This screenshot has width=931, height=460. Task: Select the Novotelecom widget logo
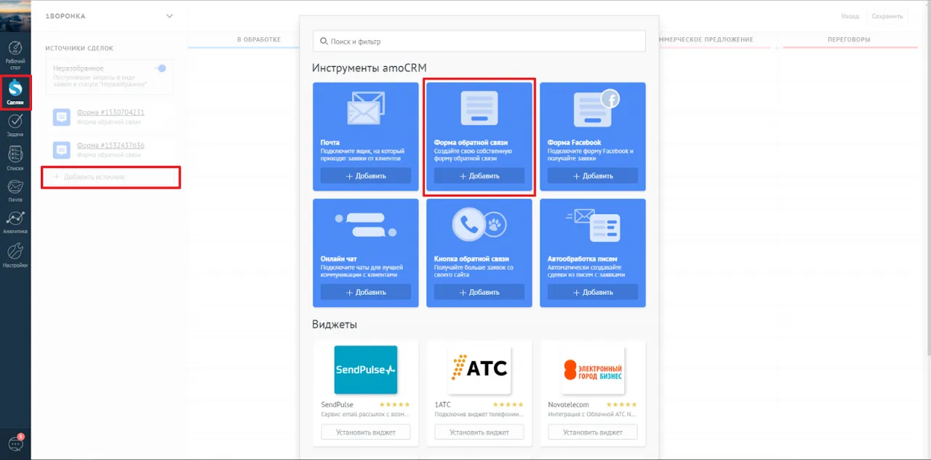pos(592,370)
